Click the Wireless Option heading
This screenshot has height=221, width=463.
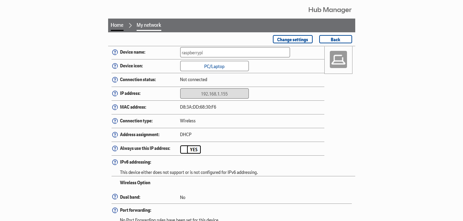[x=135, y=183]
